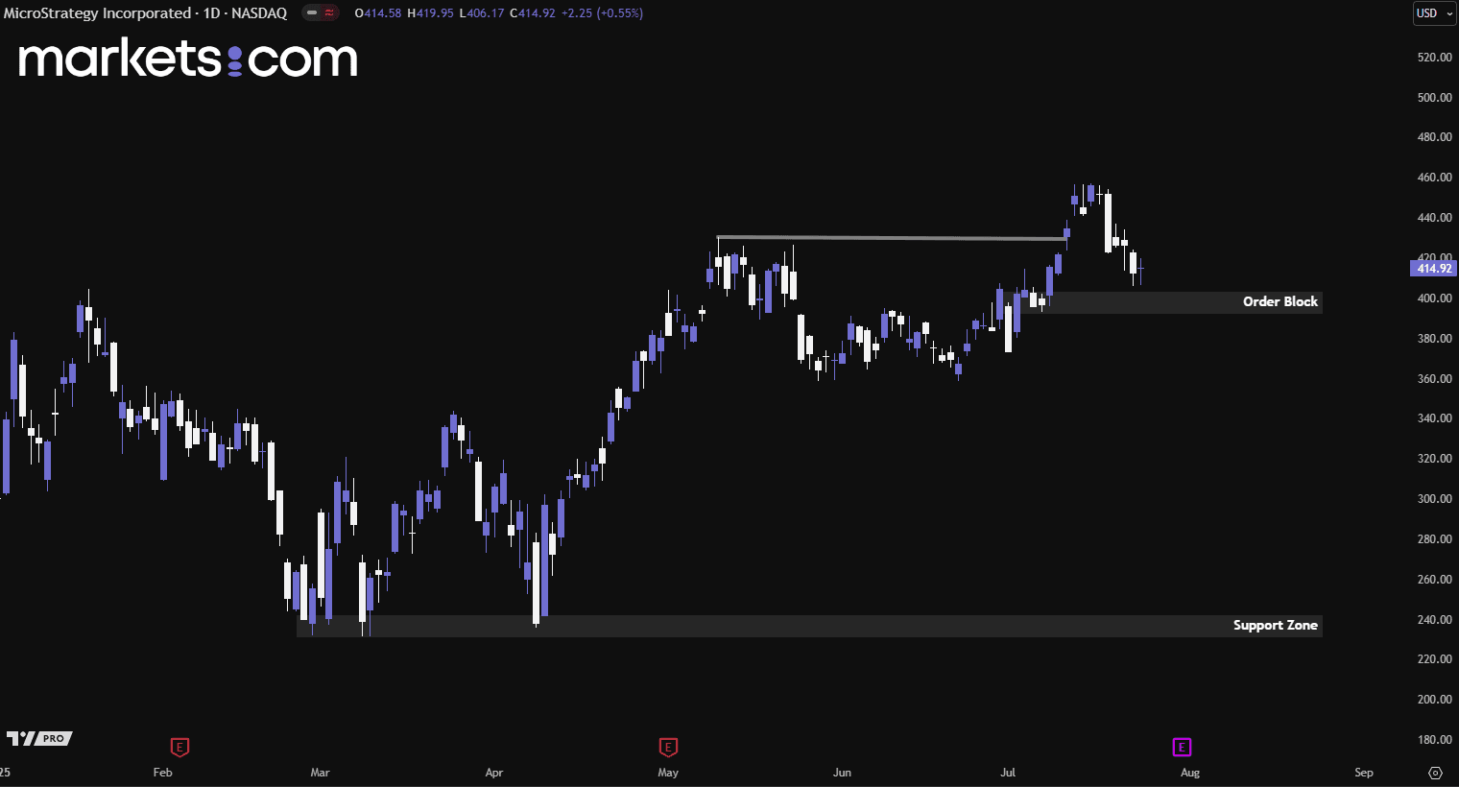Click the Mar label on time axis
1459x787 pixels.
pyautogui.click(x=320, y=773)
